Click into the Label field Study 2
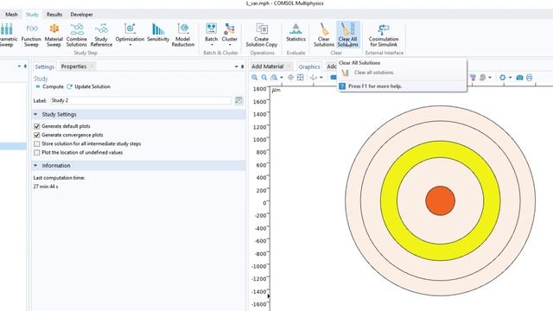553x311 pixels. pyautogui.click(x=141, y=100)
